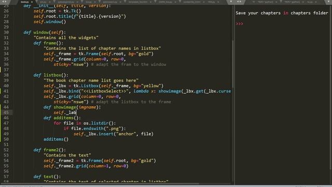332x187 pixels.
Task: Open the tab list dropdown of the REPL pane
Action: 328,2
